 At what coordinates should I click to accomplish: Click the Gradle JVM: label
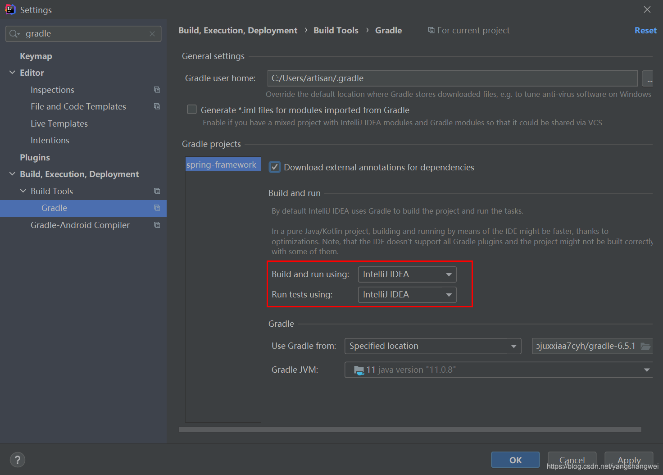pos(295,370)
